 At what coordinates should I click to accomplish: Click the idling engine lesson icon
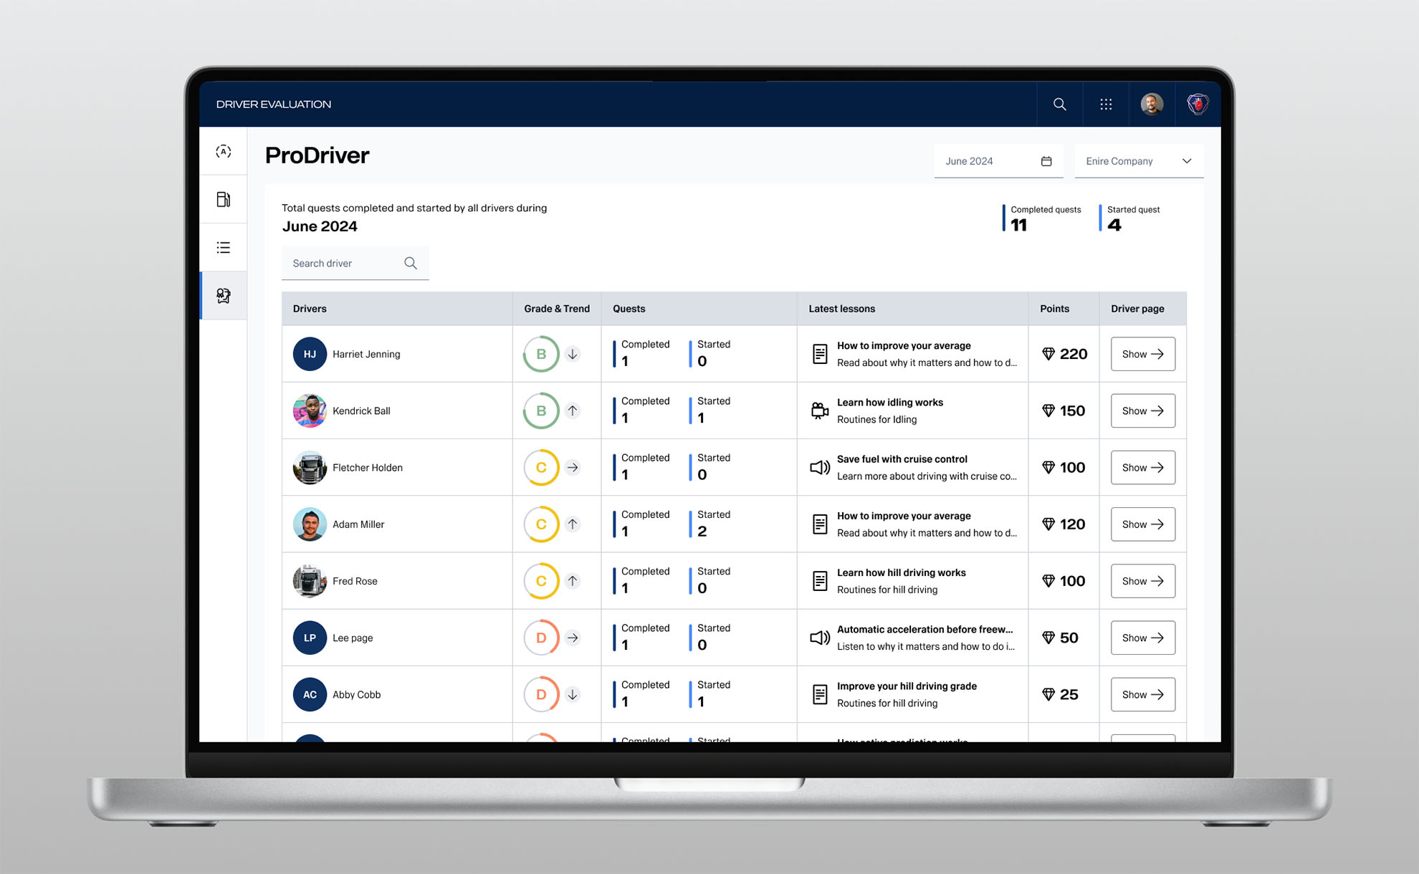coord(820,410)
